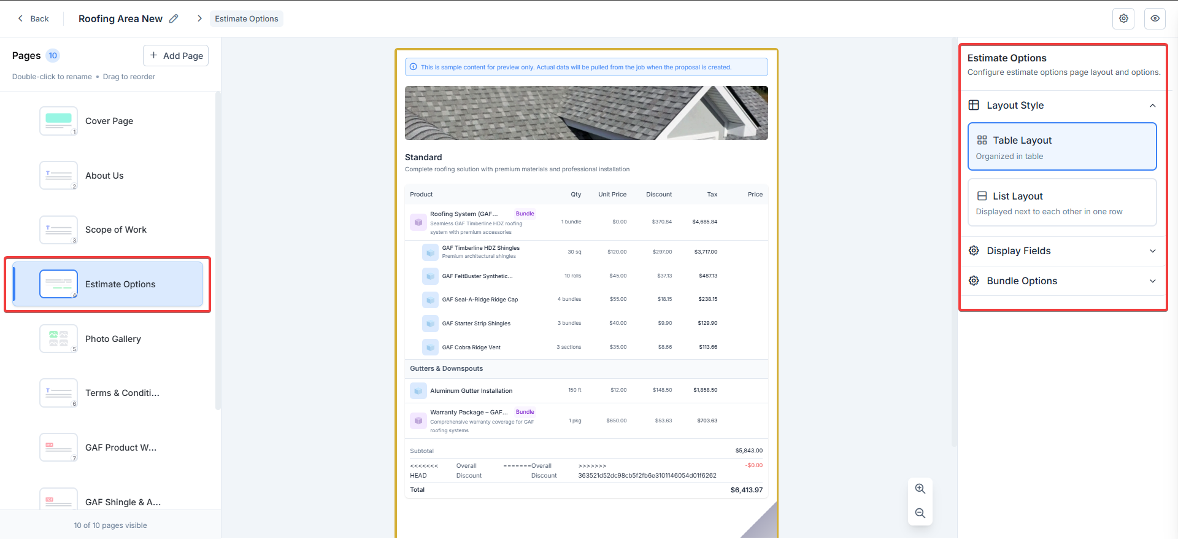Zoom out with the magnifier minus icon
This screenshot has height=539, width=1178.
[x=920, y=513]
